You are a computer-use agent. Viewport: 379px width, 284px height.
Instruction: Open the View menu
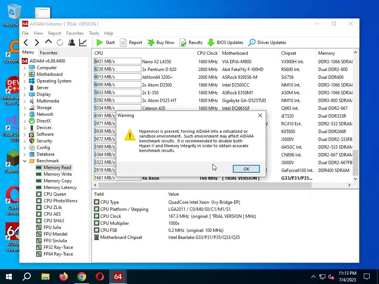(38, 33)
